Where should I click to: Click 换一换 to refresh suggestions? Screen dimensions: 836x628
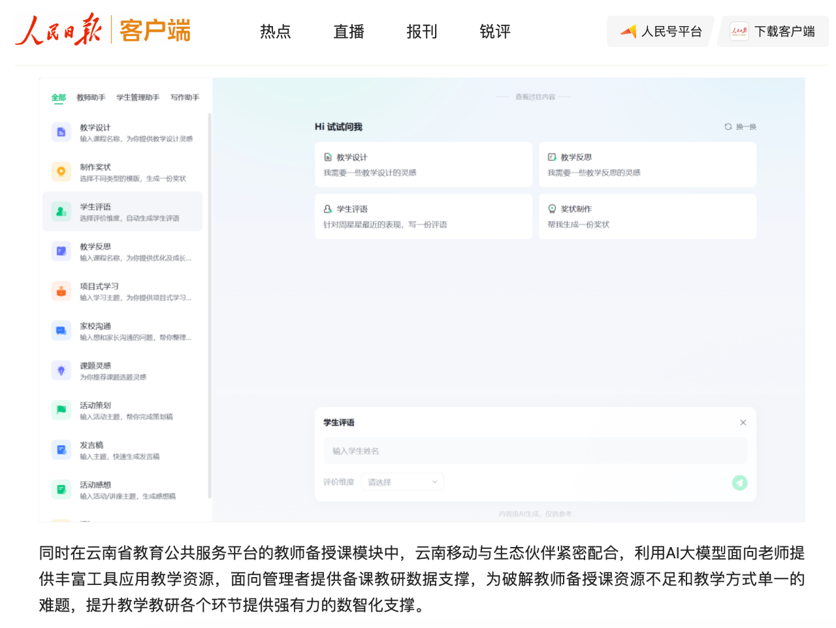[741, 127]
